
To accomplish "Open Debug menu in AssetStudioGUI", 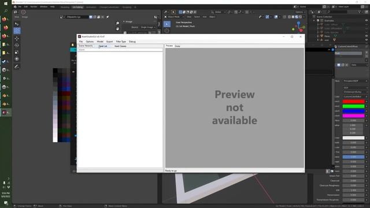I will [x=132, y=42].
